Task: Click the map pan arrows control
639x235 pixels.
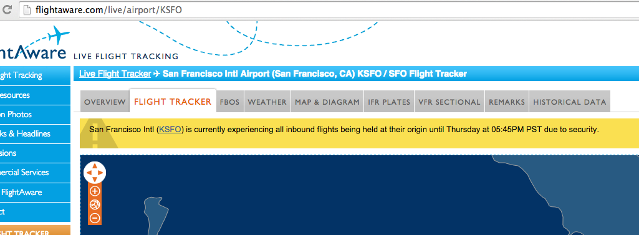Action: (95, 173)
